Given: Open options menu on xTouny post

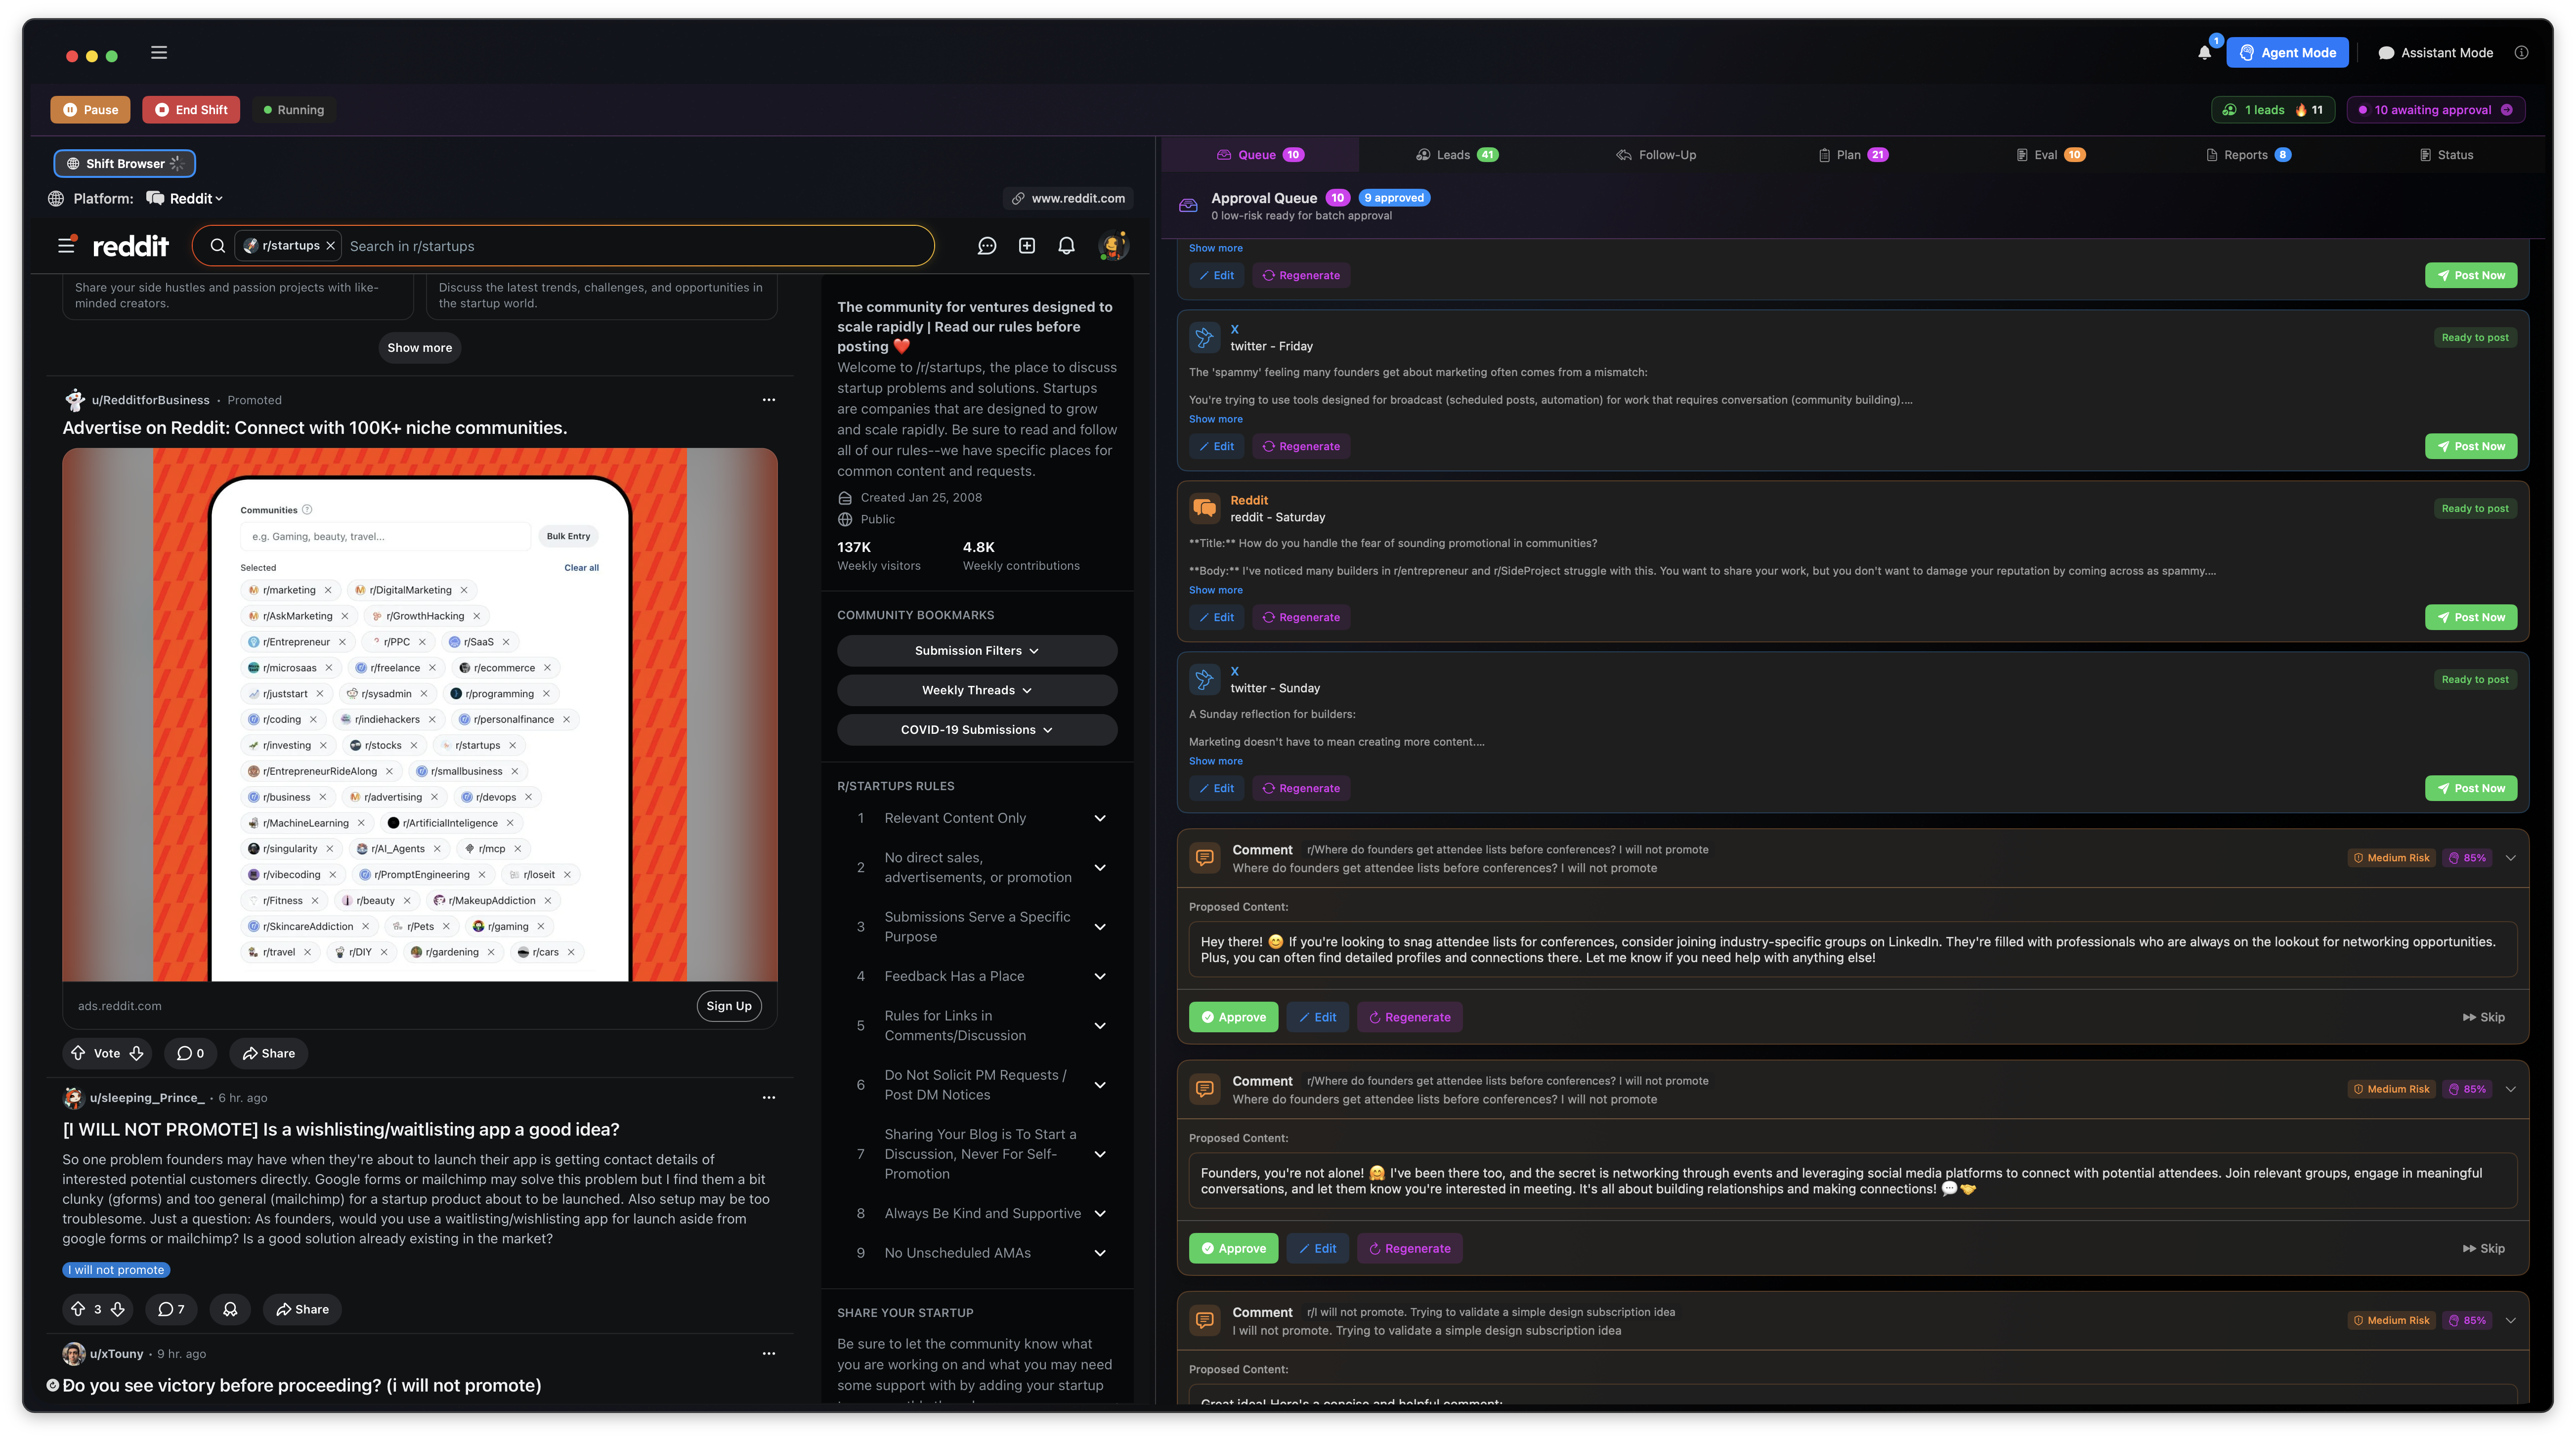Looking at the screenshot, I should (x=769, y=1353).
